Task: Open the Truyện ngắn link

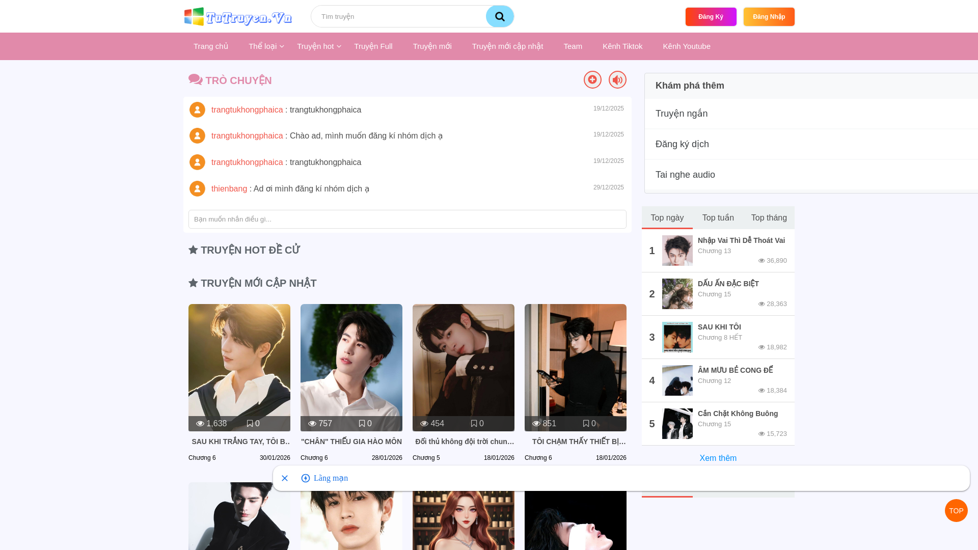Action: click(811, 114)
